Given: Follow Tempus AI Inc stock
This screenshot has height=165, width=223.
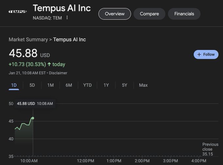Looking at the screenshot, I should [206, 55].
